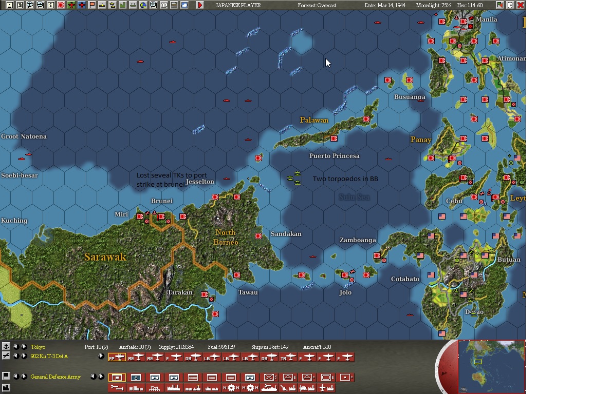Click the rising sun flag toolbar icon
This screenshot has width=592, height=394.
point(61,5)
